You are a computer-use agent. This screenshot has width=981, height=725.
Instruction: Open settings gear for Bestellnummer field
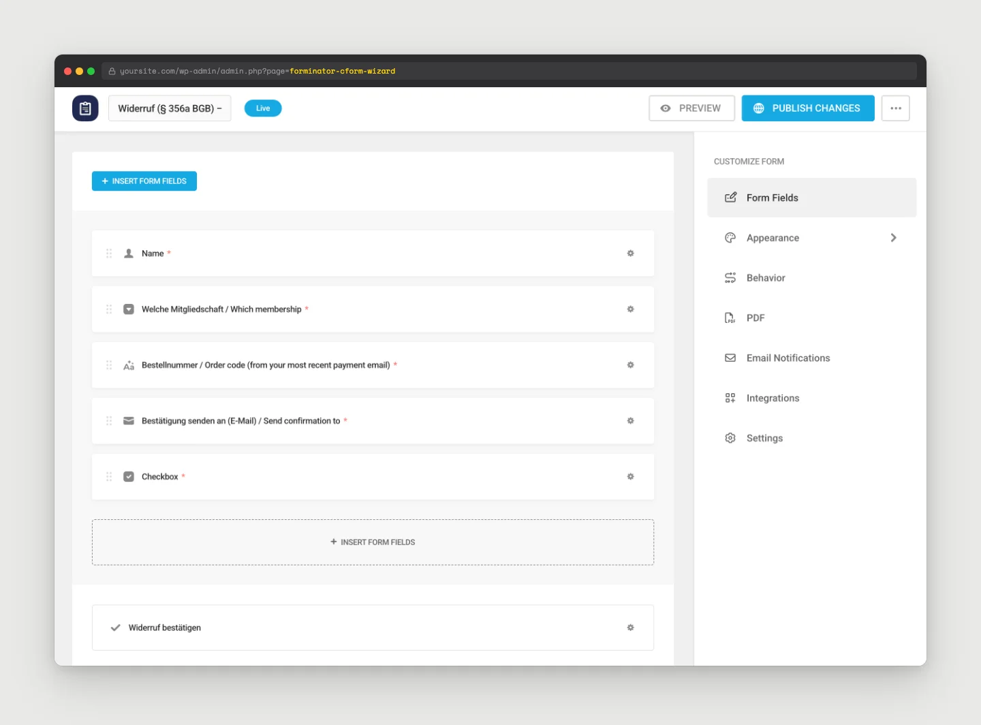(x=630, y=365)
